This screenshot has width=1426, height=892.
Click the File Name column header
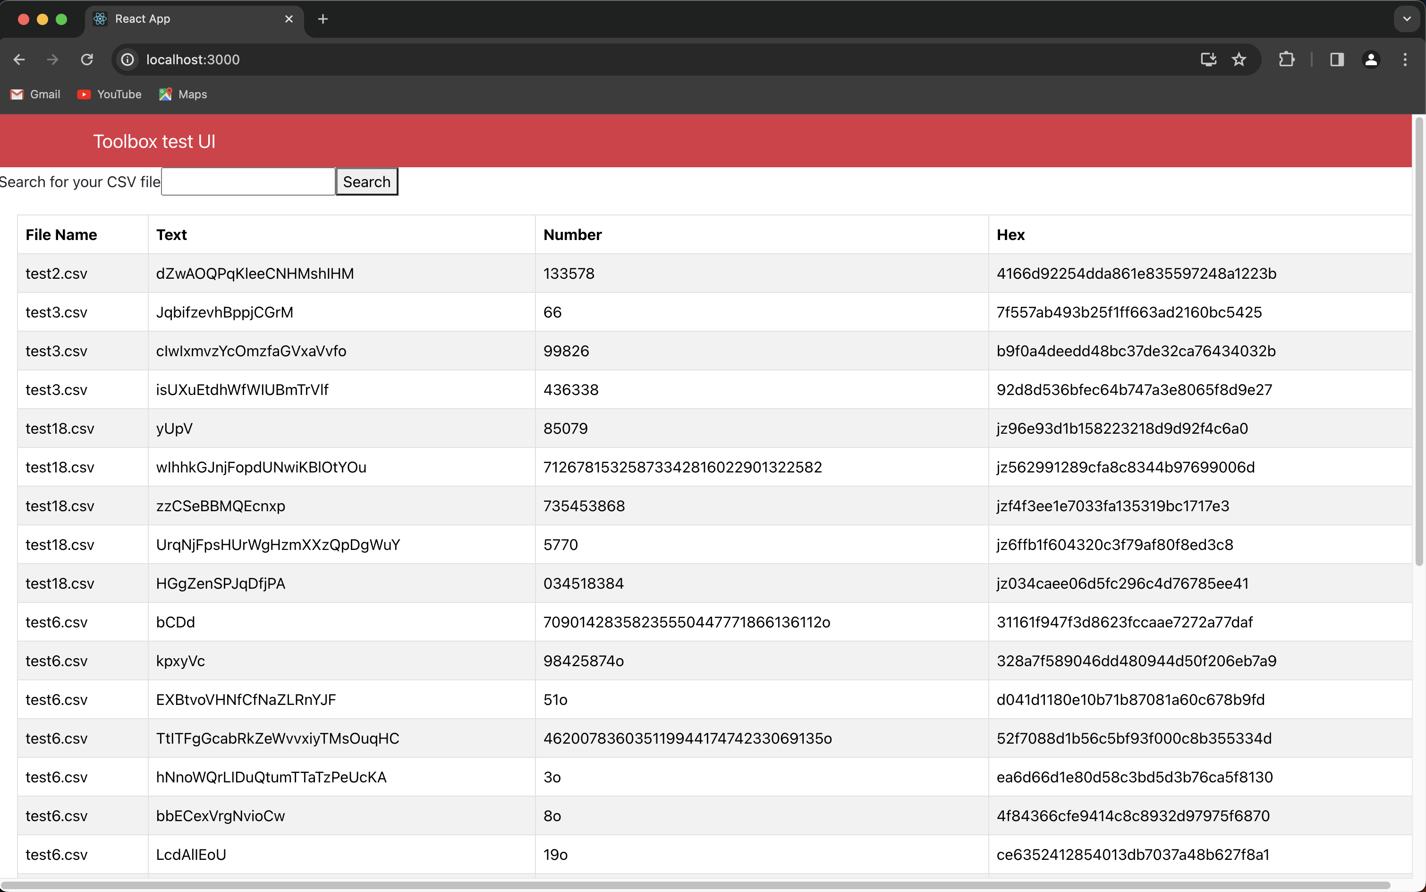pos(83,235)
